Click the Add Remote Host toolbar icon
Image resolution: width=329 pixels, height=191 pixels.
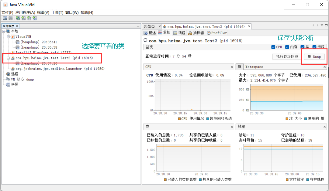pyautogui.click(x=18, y=19)
